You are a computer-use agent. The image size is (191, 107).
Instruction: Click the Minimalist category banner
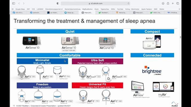pos(42,61)
